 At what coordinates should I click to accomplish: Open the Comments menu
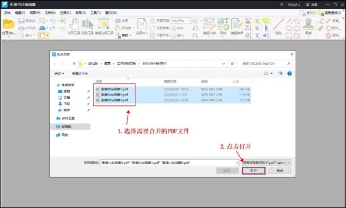pos(66,13)
